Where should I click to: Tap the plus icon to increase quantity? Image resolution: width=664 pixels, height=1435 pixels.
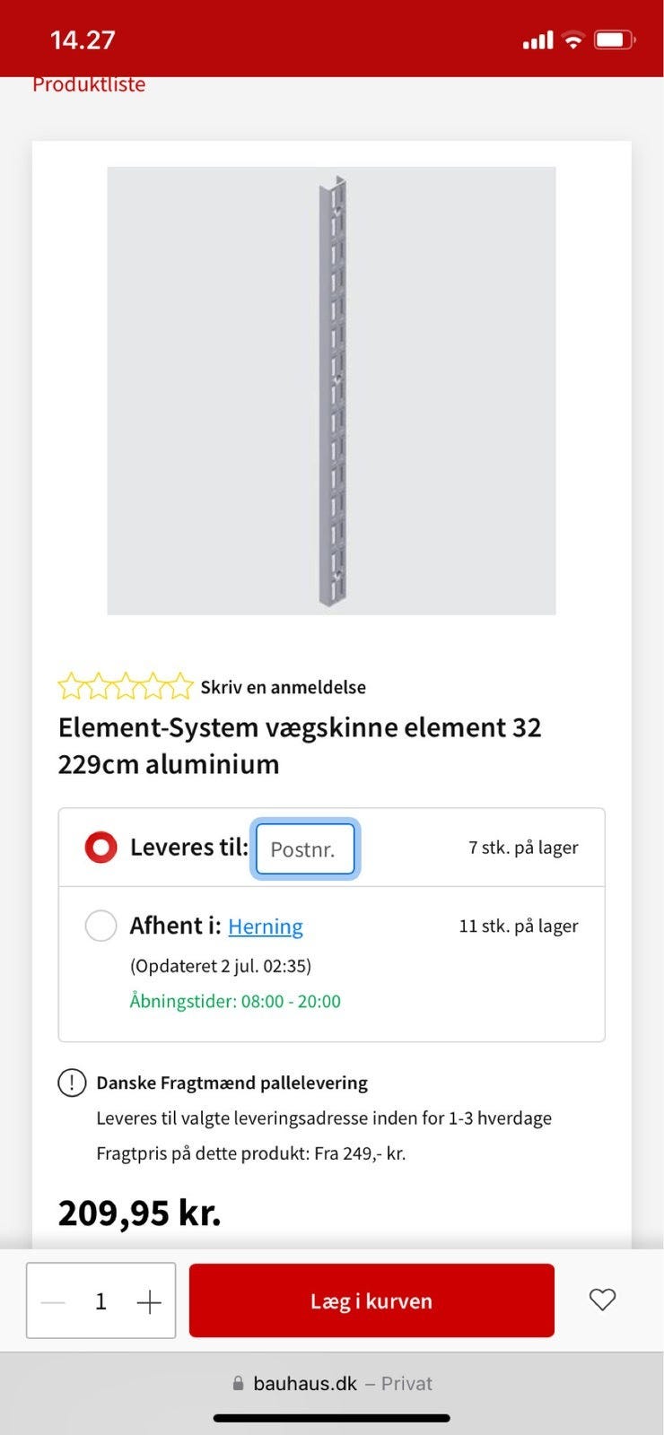click(x=149, y=1300)
